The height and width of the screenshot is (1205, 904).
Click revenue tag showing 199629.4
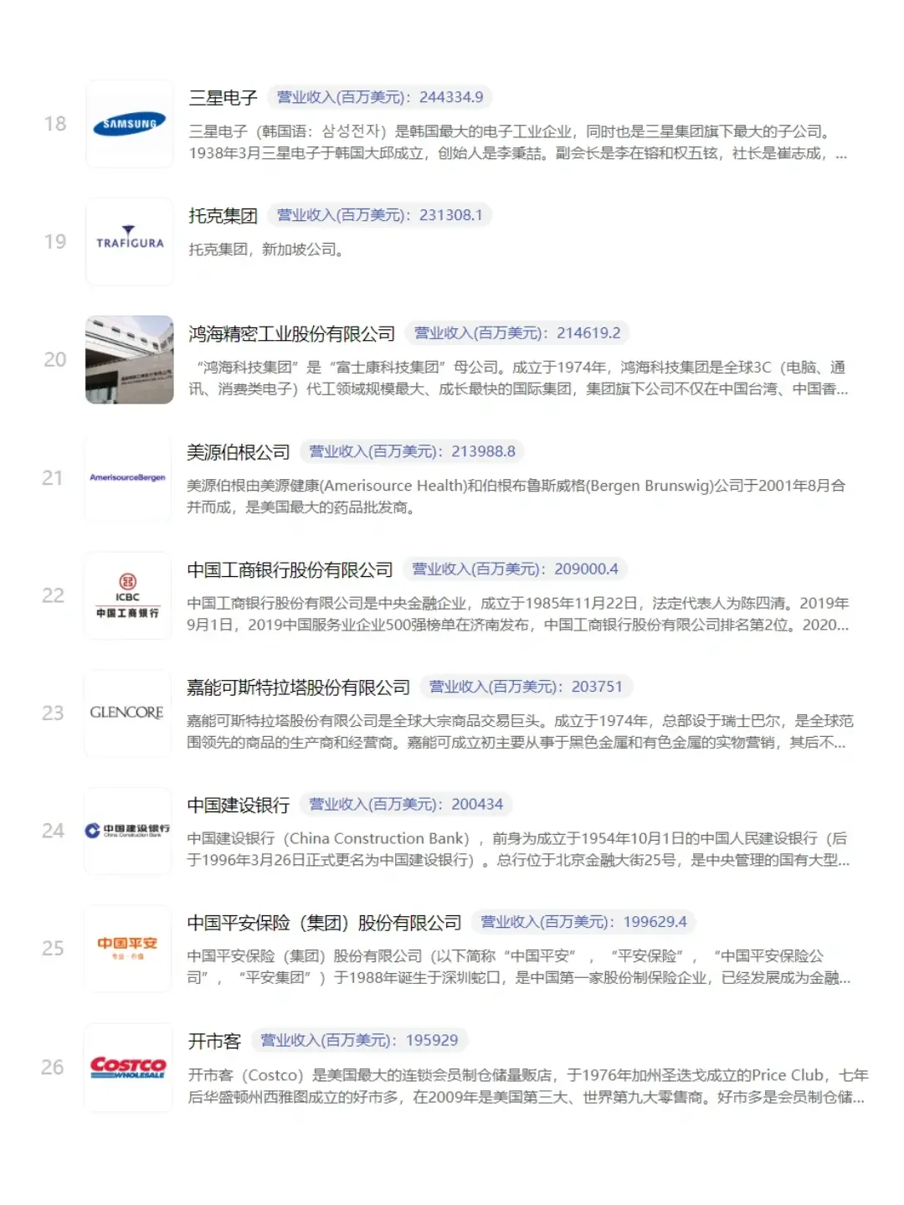tap(583, 922)
